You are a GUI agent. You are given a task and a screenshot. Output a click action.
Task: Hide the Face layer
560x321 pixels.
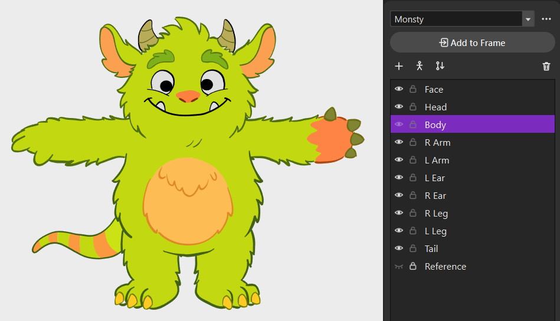coord(399,89)
